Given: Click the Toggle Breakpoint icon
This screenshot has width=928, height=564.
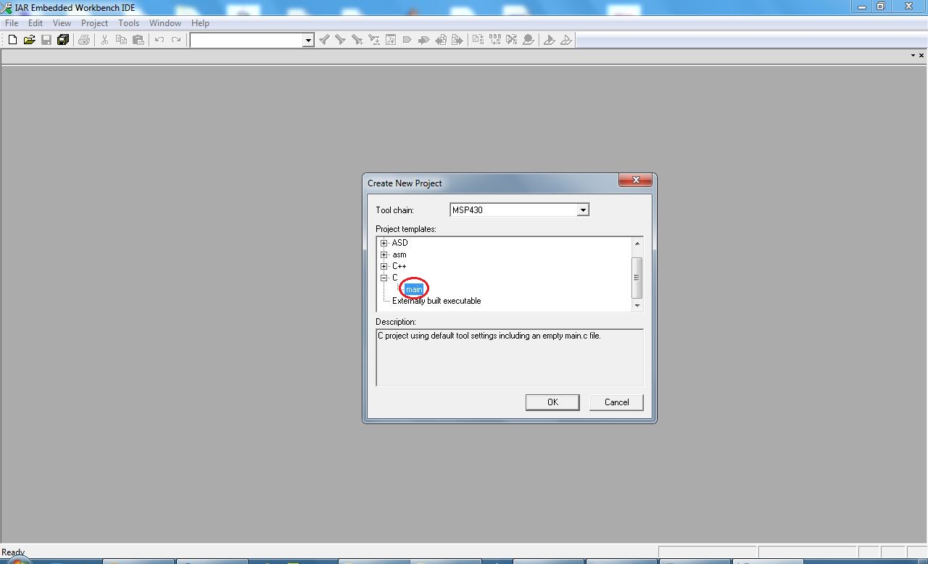Looking at the screenshot, I should (528, 40).
